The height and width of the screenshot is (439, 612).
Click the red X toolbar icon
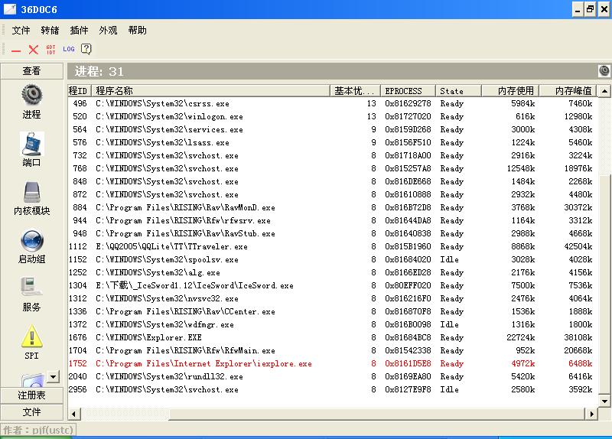(x=33, y=50)
